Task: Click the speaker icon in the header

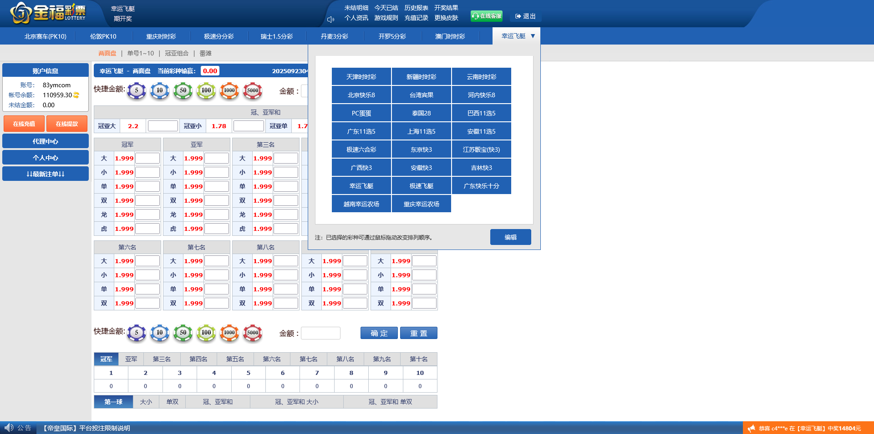Action: [x=331, y=19]
